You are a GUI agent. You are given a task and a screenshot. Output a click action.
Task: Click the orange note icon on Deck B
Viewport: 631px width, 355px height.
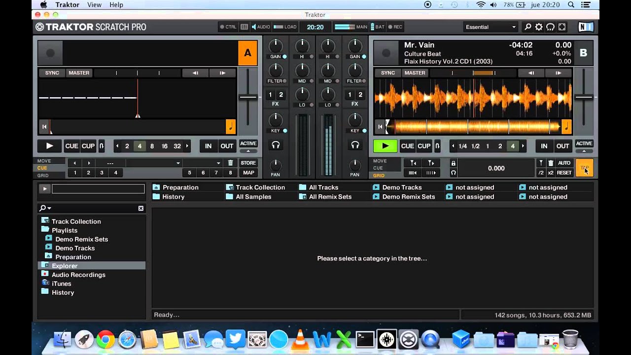pyautogui.click(x=566, y=127)
